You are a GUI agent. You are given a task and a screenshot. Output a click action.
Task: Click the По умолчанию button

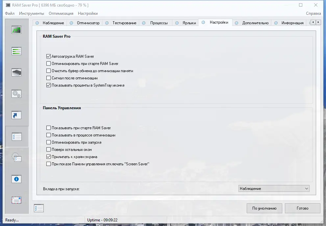click(264, 208)
